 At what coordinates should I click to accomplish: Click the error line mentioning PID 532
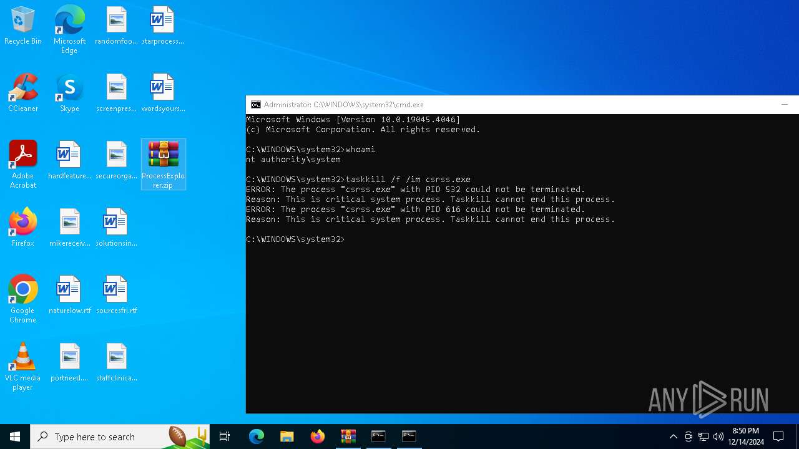(x=416, y=190)
